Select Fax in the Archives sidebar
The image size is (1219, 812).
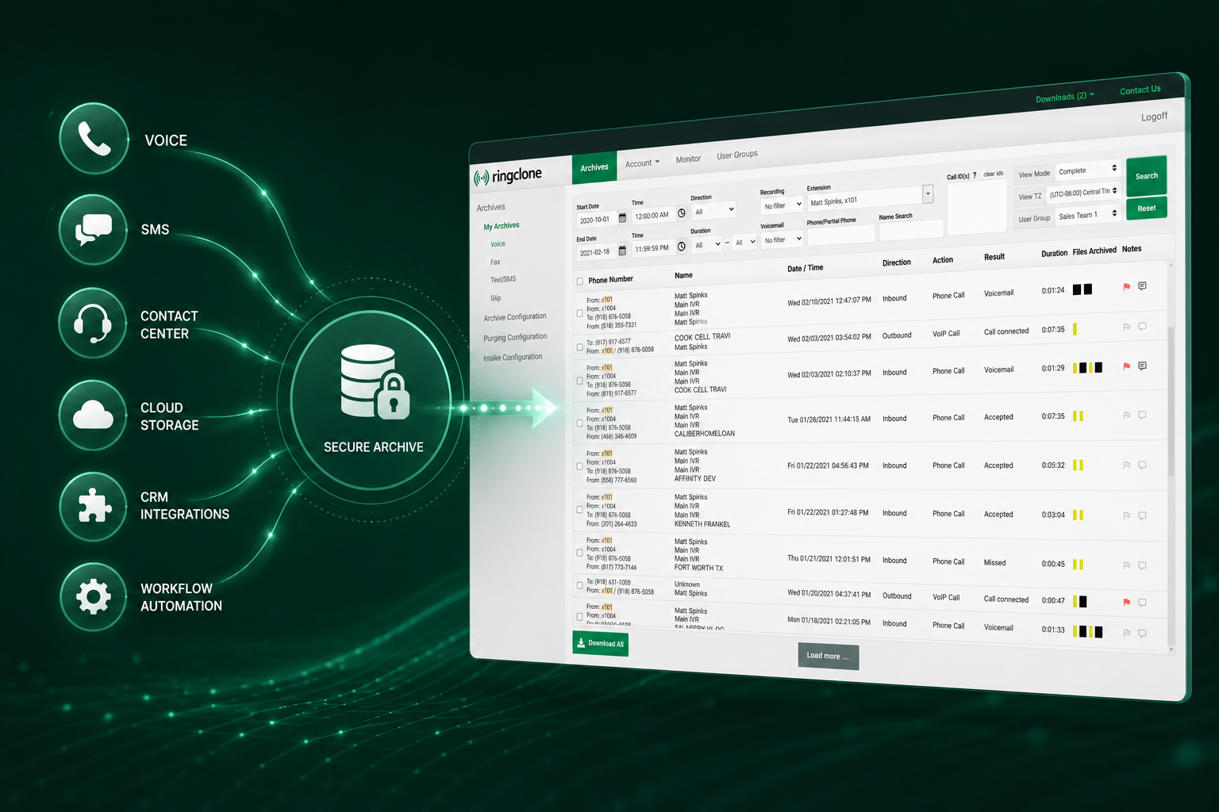coord(495,262)
